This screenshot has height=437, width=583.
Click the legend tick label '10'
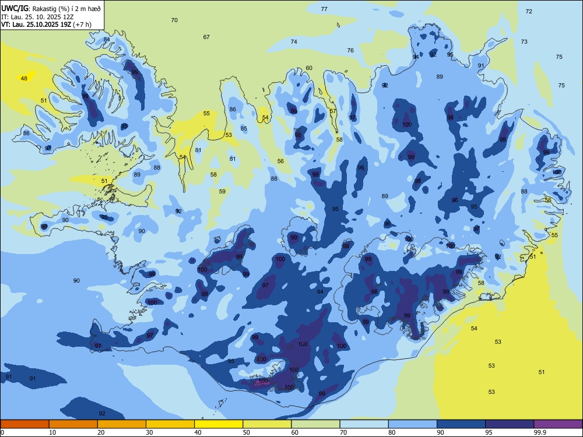click(52, 432)
